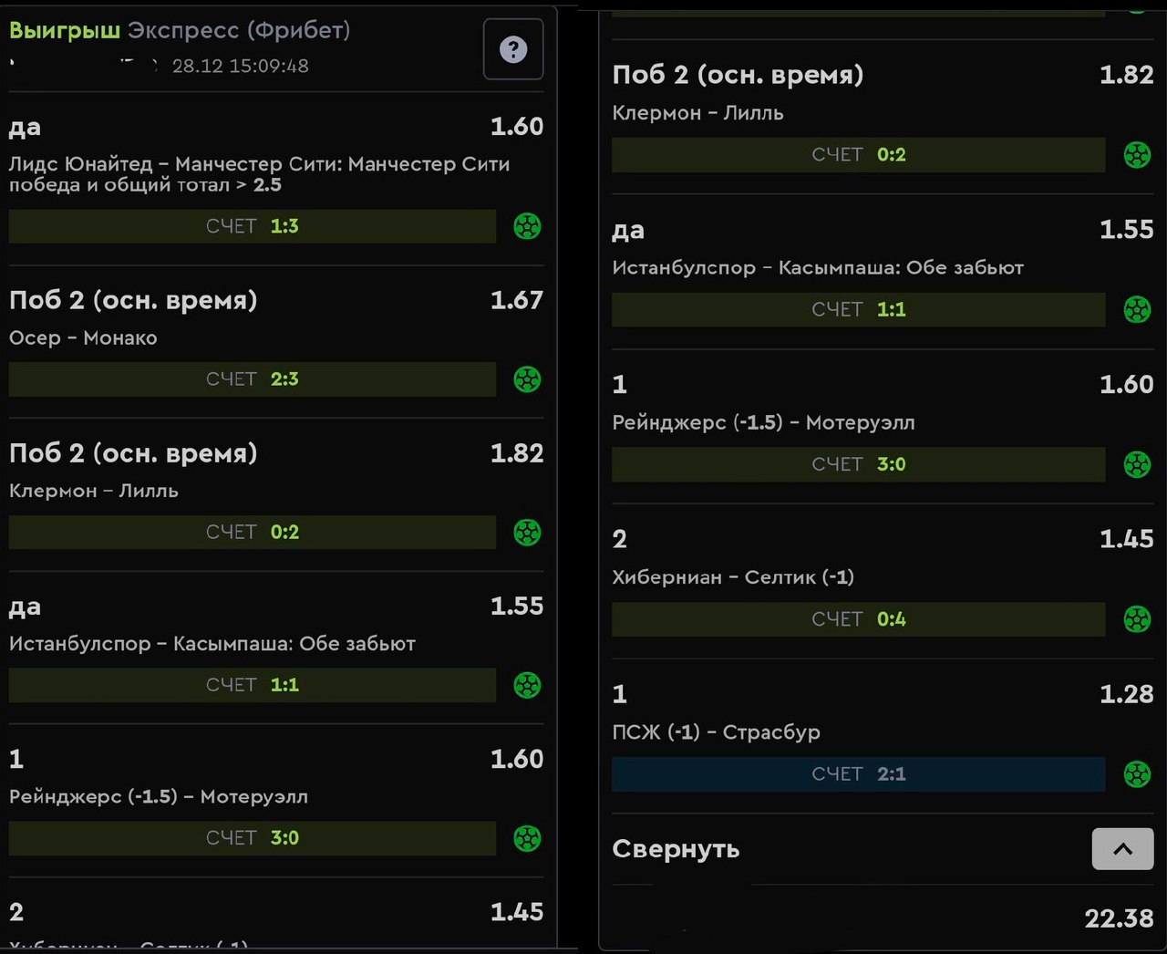Click the Выигрыш Экспресс (Фрибет) header

click(180, 30)
